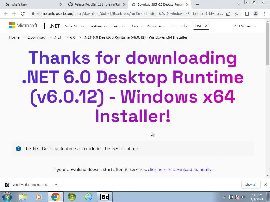The width and height of the screenshot is (270, 202).
Task: Expand the Learn menu
Action: click(x=118, y=26)
